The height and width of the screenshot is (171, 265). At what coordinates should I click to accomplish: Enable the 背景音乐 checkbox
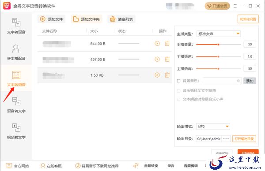(178, 81)
